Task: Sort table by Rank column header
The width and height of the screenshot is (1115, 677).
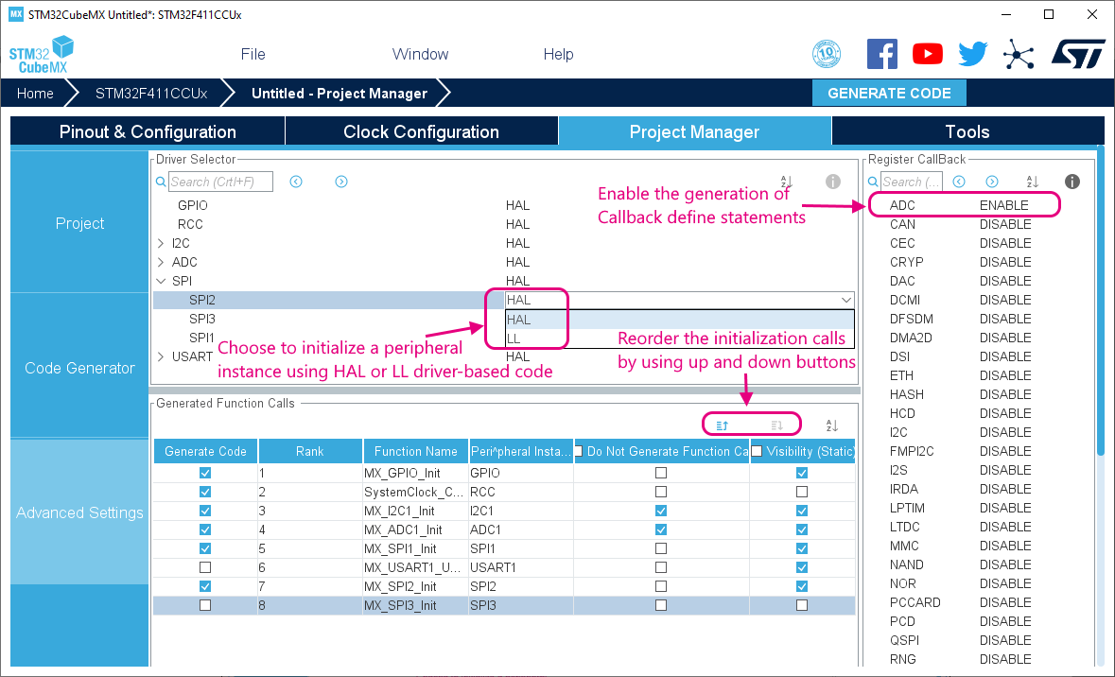Action: point(309,451)
